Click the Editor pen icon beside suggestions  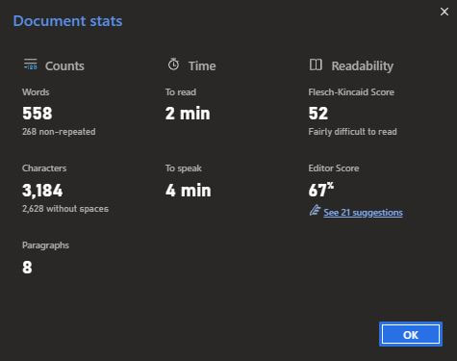[x=315, y=211]
